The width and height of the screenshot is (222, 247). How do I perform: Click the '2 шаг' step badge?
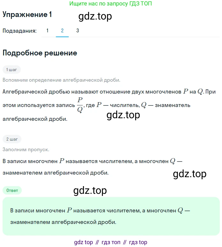pos(12,139)
